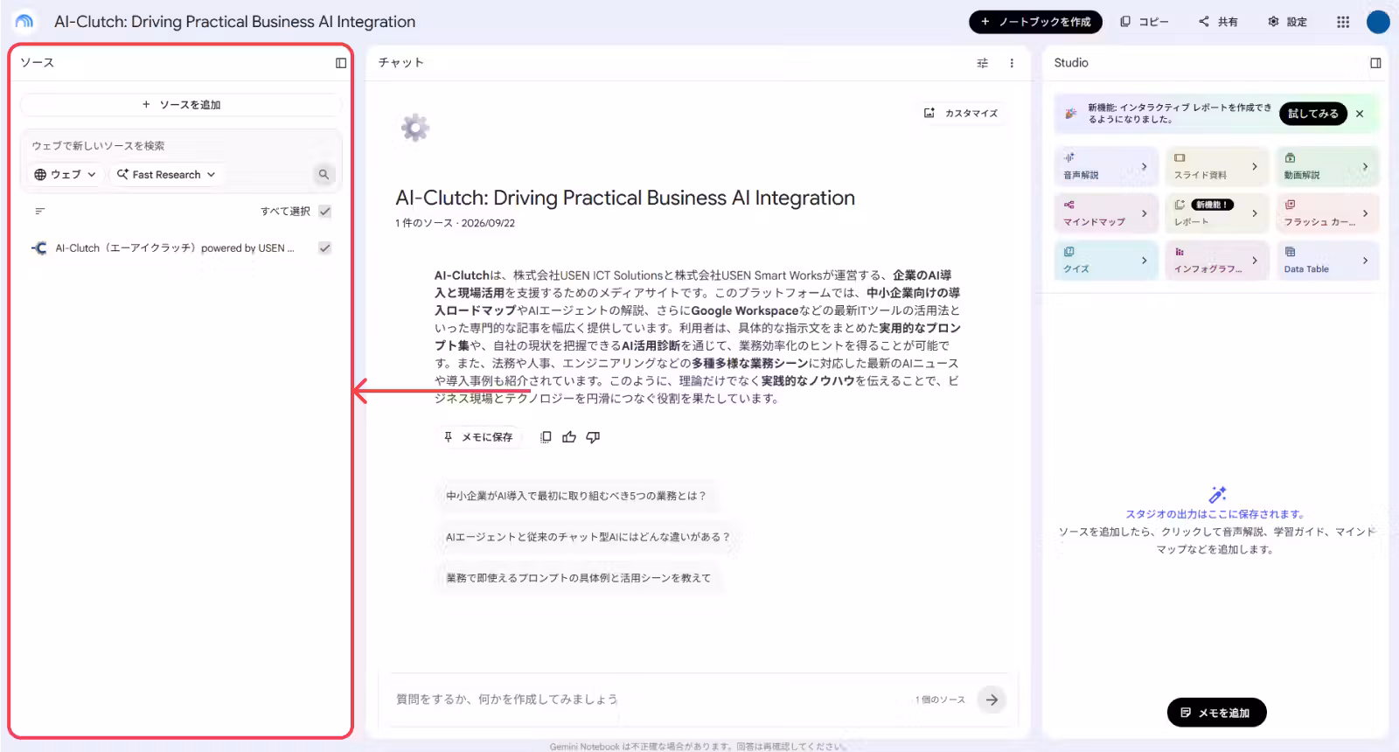
Task: Open the 共有 share menu
Action: (1218, 22)
